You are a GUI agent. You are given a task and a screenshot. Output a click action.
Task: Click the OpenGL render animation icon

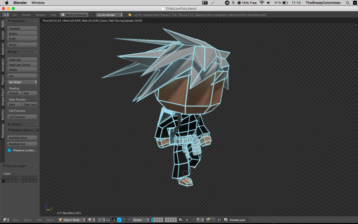[x=213, y=220]
